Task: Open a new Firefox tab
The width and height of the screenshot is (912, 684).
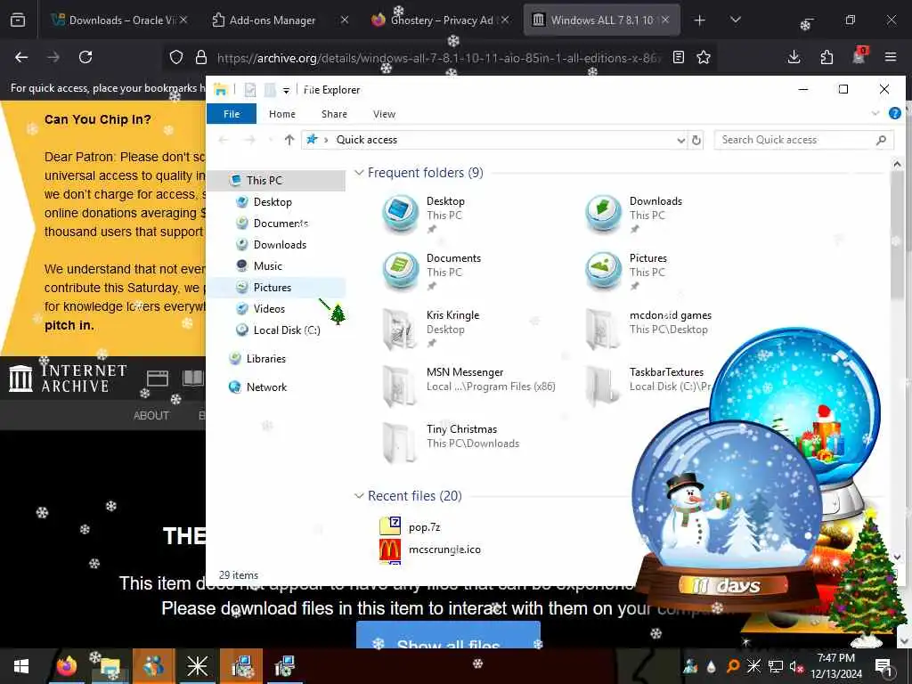Action: [700, 20]
